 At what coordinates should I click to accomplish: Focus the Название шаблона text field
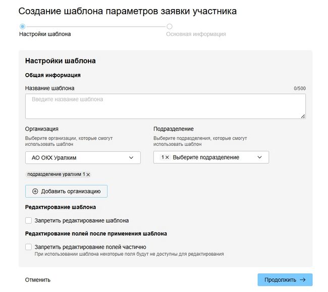click(x=165, y=106)
